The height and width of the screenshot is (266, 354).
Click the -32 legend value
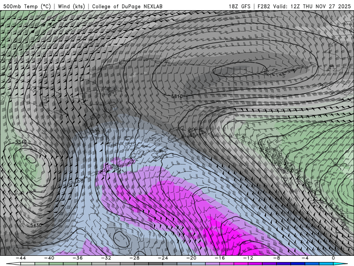106,258
